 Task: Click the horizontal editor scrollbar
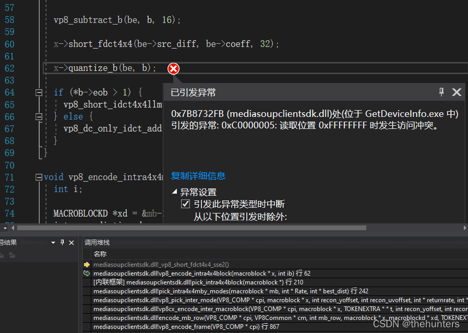coord(188,228)
